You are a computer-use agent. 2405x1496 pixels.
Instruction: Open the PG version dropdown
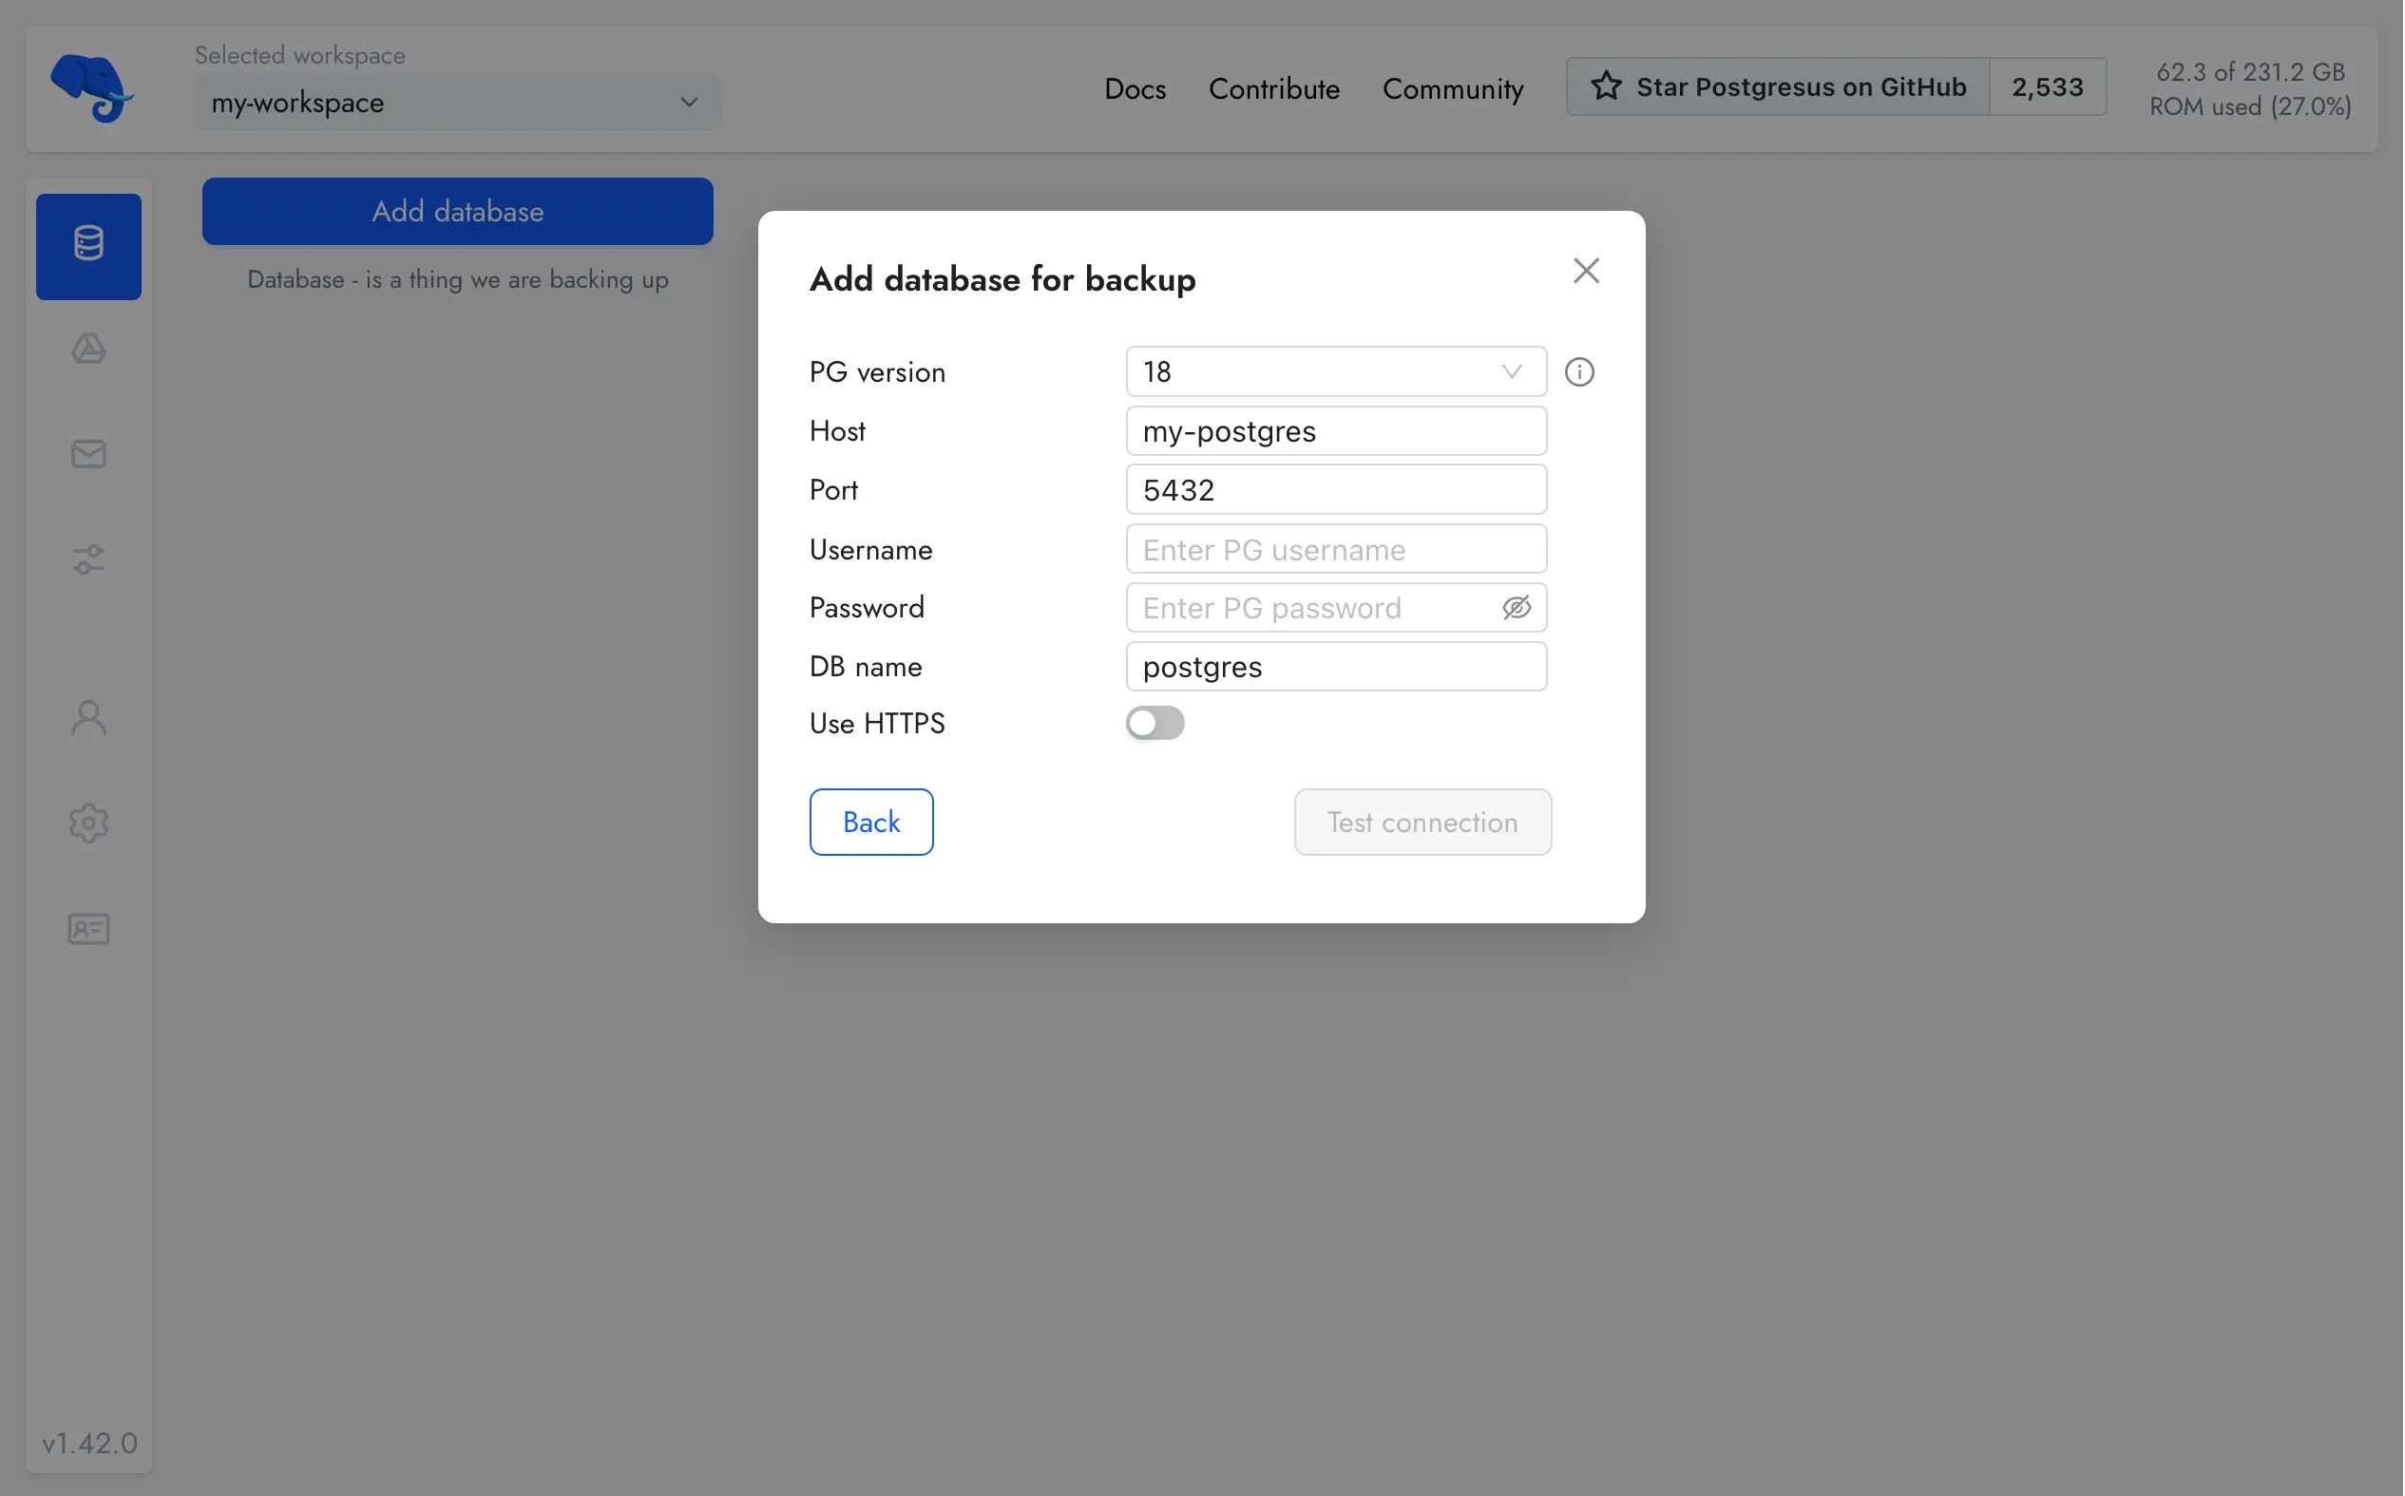[1334, 371]
